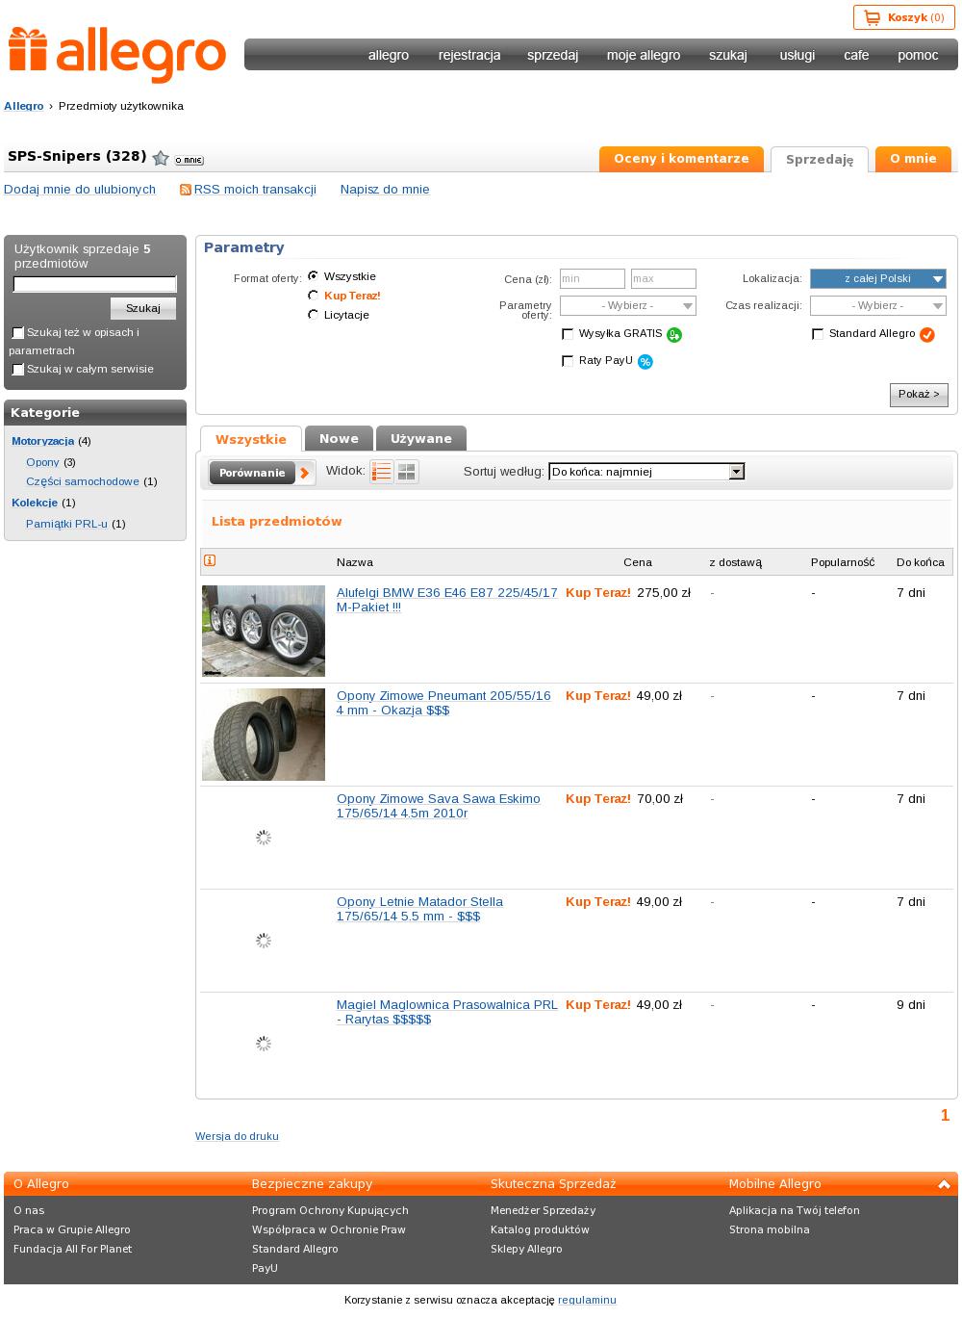Tick the Standard Allegro checkbox
Screen dimensions: 962x1319
pos(818,334)
